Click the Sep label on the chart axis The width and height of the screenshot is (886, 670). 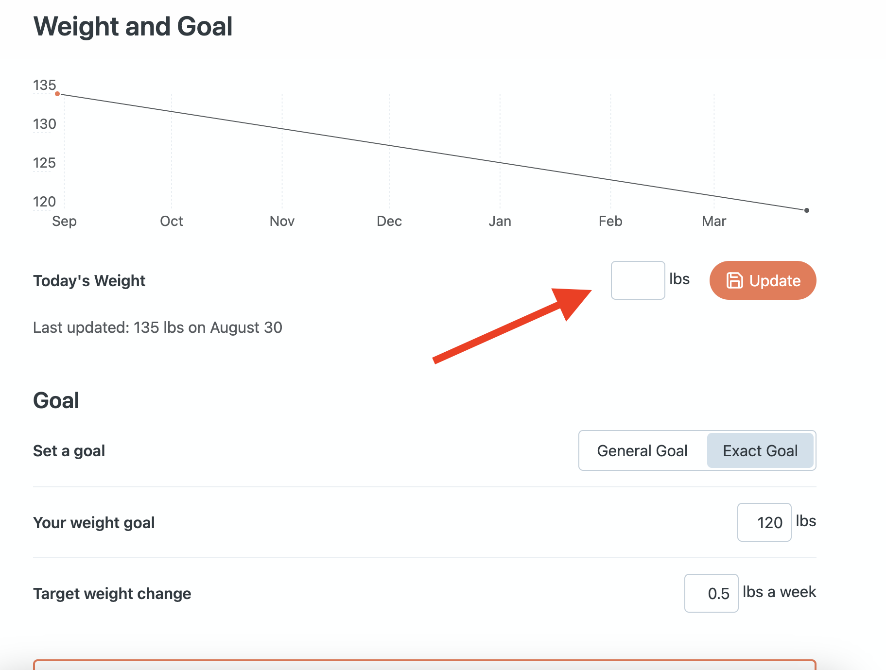tap(64, 222)
